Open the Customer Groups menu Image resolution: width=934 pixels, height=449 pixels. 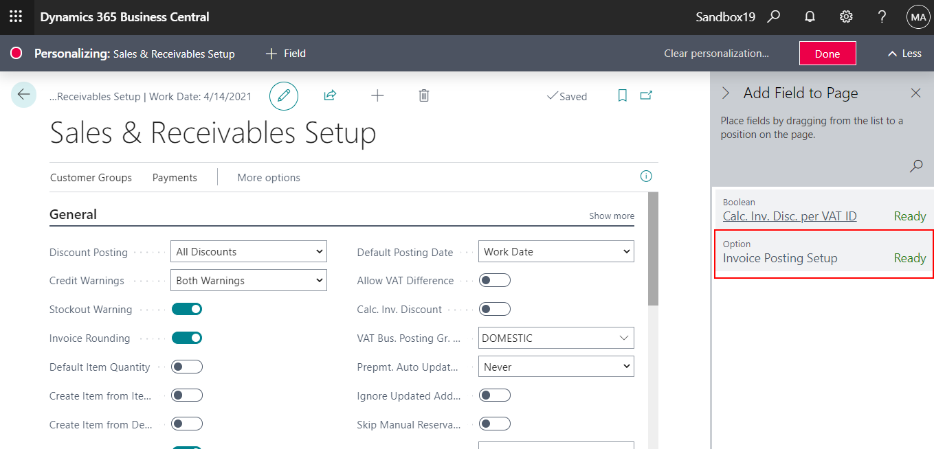click(x=91, y=178)
